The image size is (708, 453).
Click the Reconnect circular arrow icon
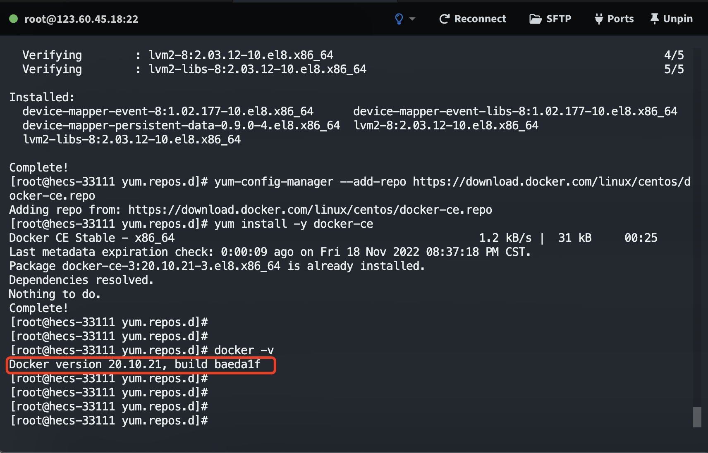[x=444, y=19]
